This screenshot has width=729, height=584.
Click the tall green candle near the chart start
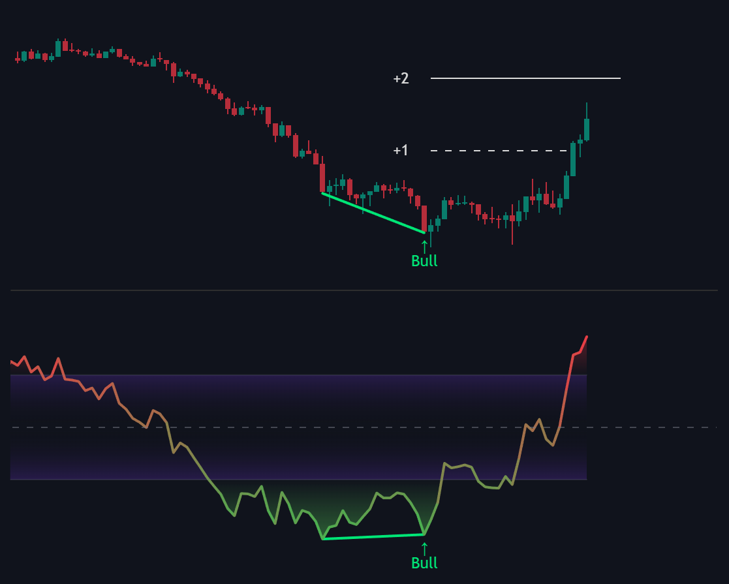(x=58, y=49)
